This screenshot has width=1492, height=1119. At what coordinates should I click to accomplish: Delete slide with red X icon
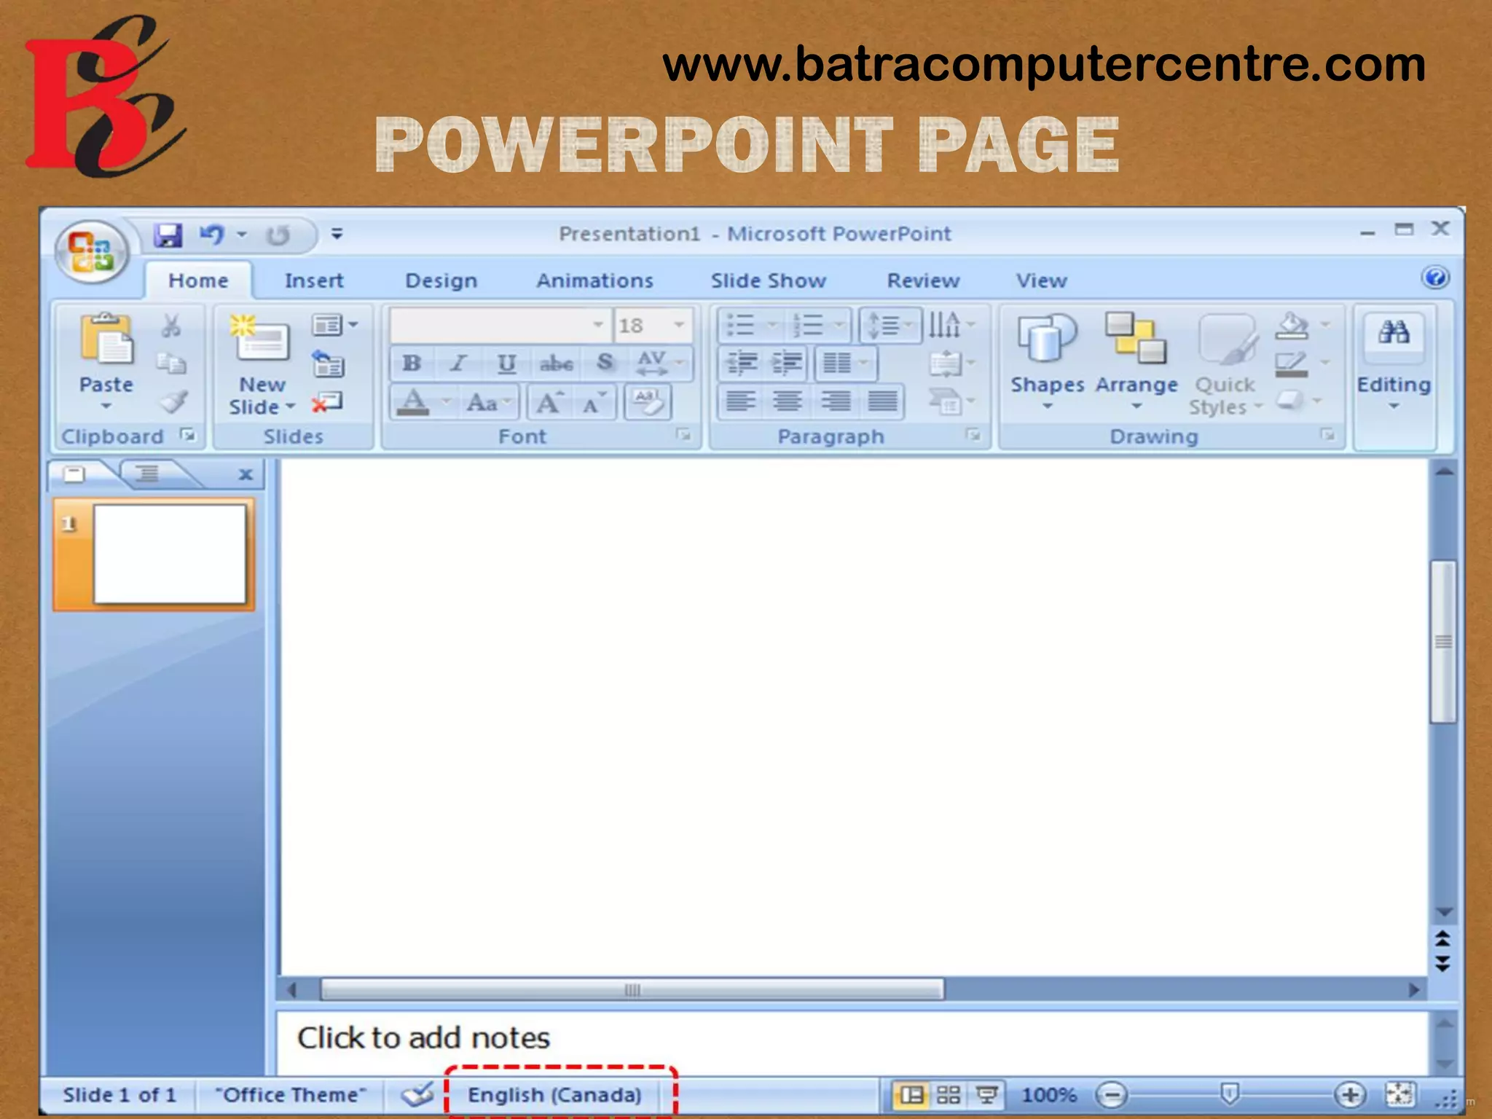point(327,402)
